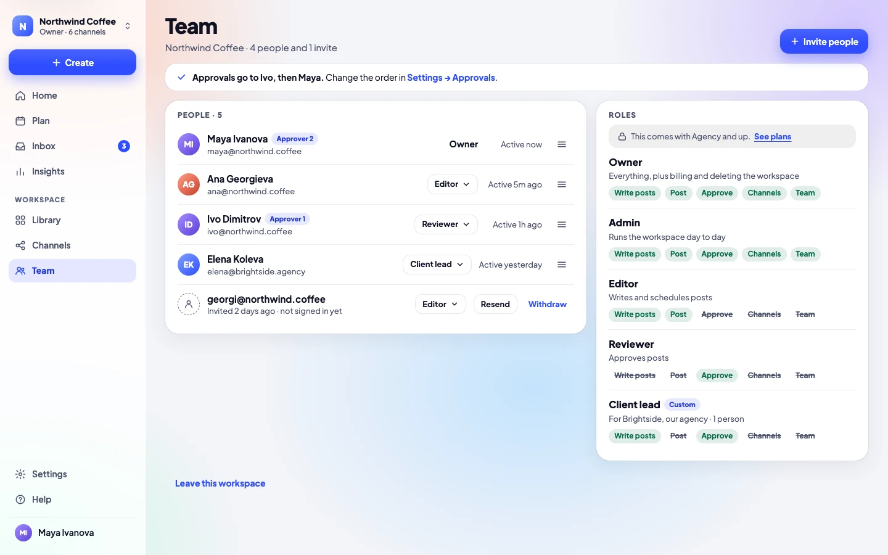This screenshot has height=555, width=888.
Task: Open the workspace switcher chevrons
Action: tap(128, 26)
